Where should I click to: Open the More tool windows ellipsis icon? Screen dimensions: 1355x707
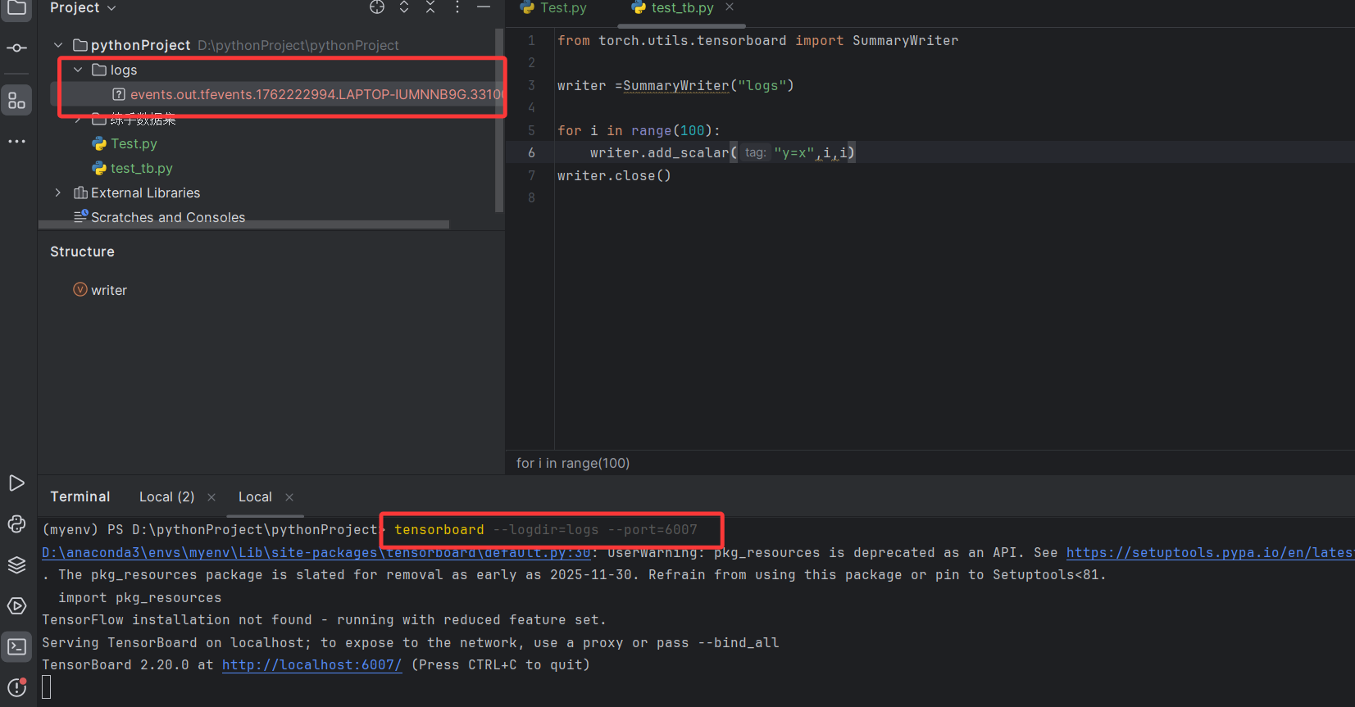pos(16,142)
